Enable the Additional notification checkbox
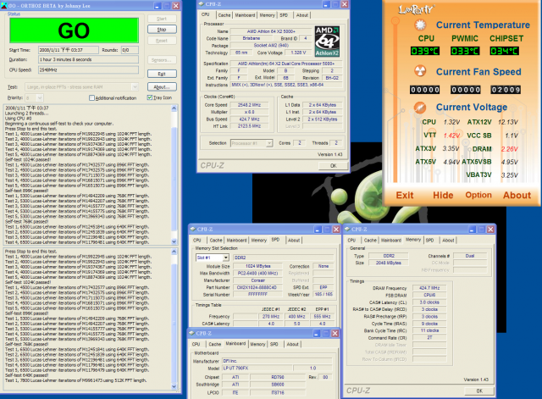 (91, 98)
